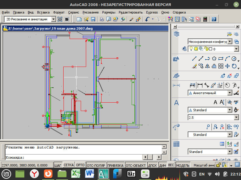The width and height of the screenshot is (241, 180).
Task: Select the Erase tool
Action: (194, 66)
